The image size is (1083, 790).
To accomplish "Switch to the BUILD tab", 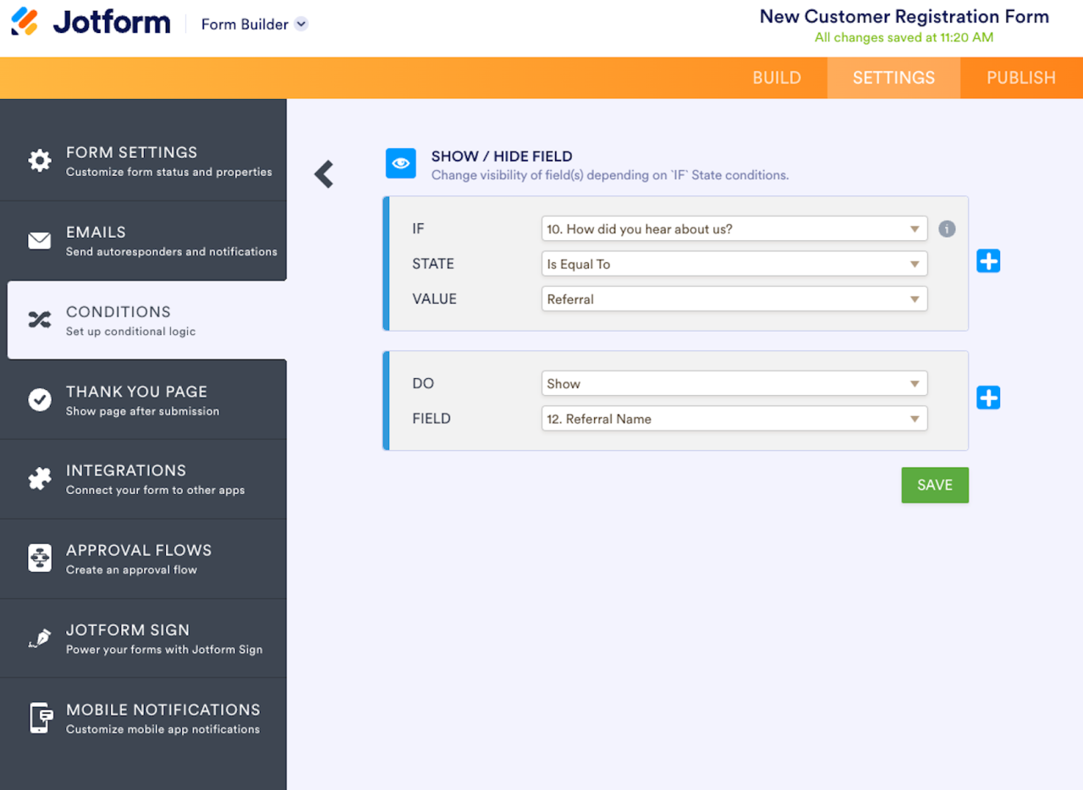I will click(x=777, y=78).
